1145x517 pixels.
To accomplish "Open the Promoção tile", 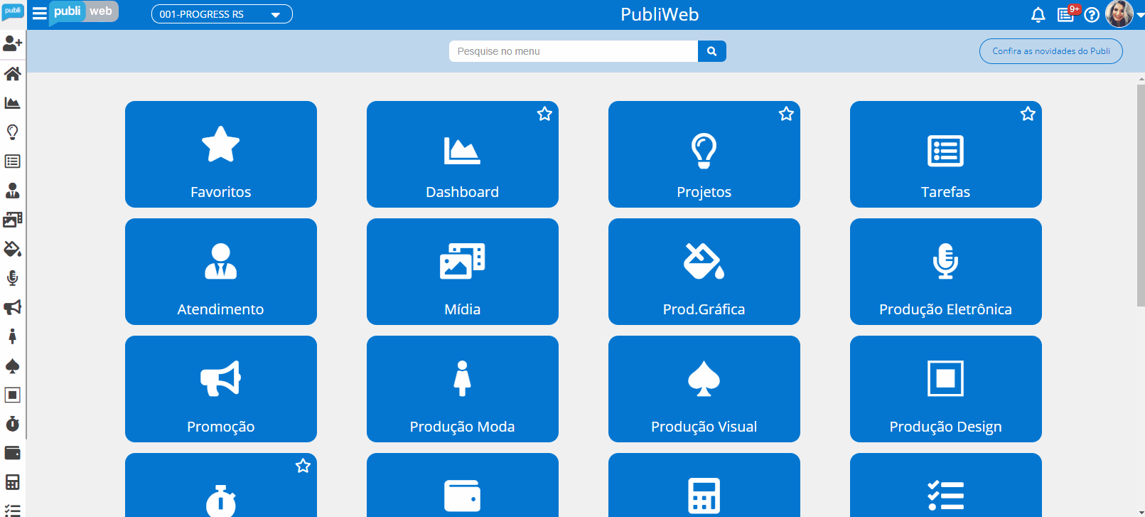I will coord(221,389).
